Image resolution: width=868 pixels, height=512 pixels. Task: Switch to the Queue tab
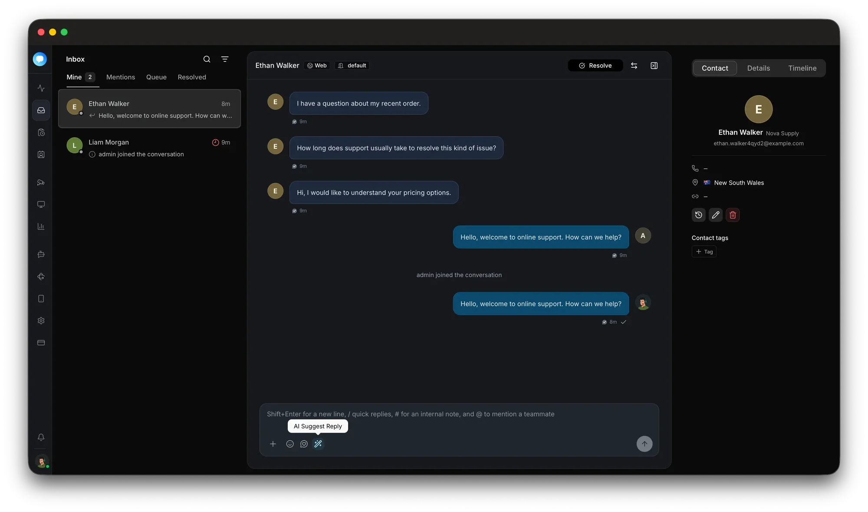156,77
